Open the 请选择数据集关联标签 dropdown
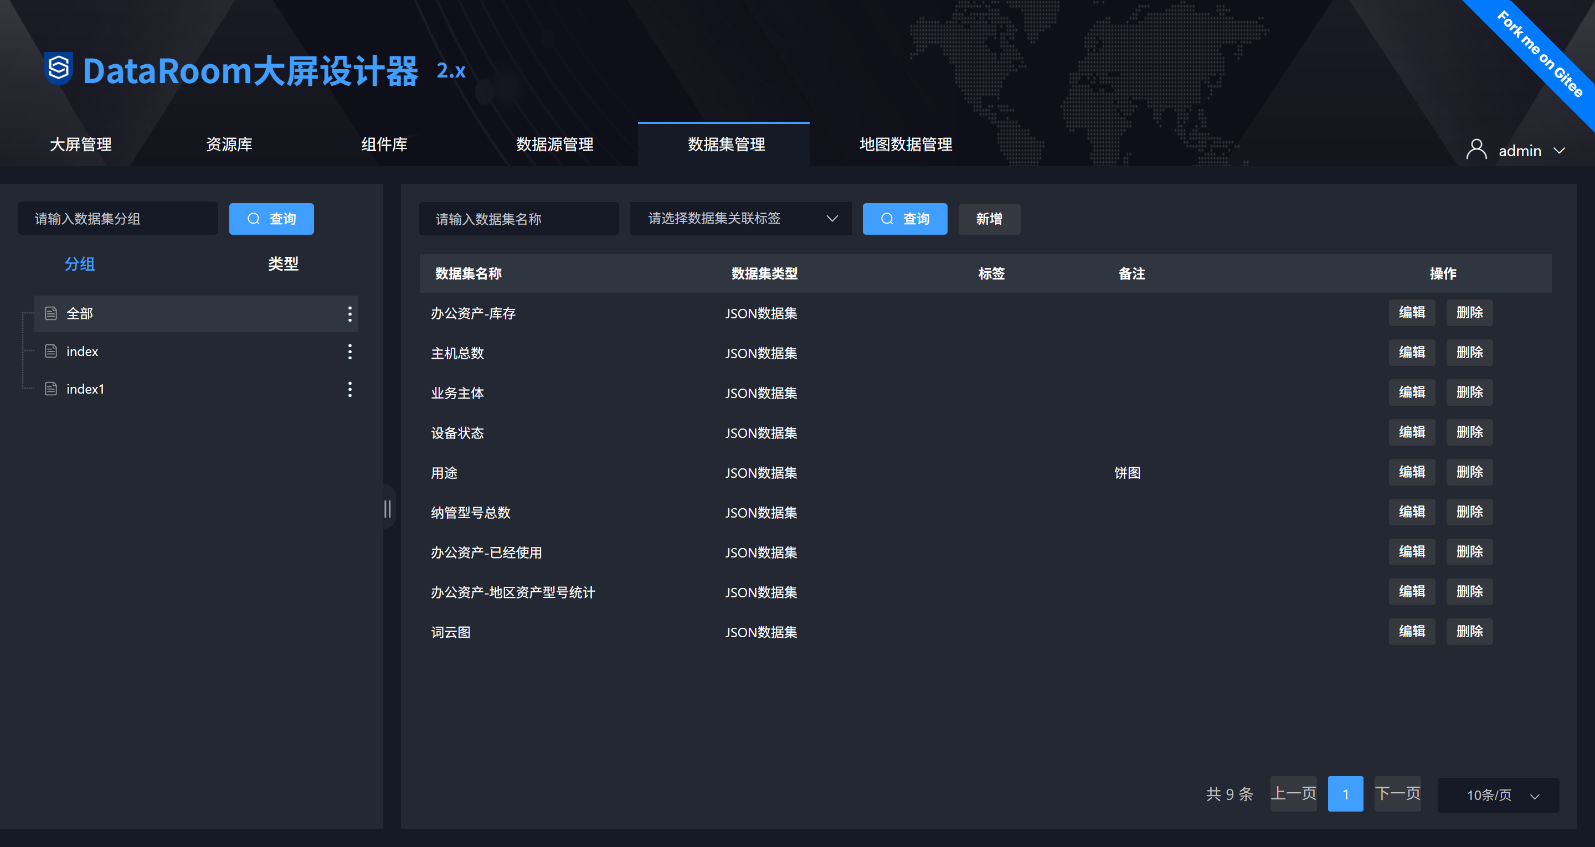The image size is (1595, 847). tap(740, 219)
